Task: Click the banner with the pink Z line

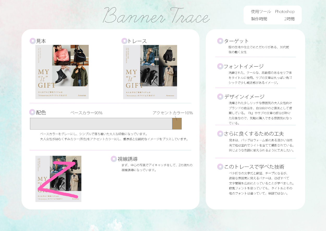Action: point(58,179)
